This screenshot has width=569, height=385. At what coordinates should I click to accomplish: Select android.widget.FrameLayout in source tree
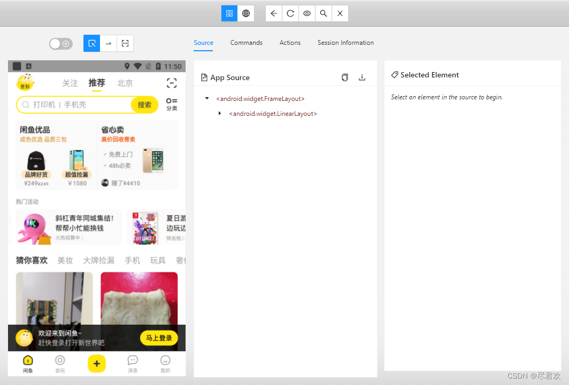(x=260, y=98)
